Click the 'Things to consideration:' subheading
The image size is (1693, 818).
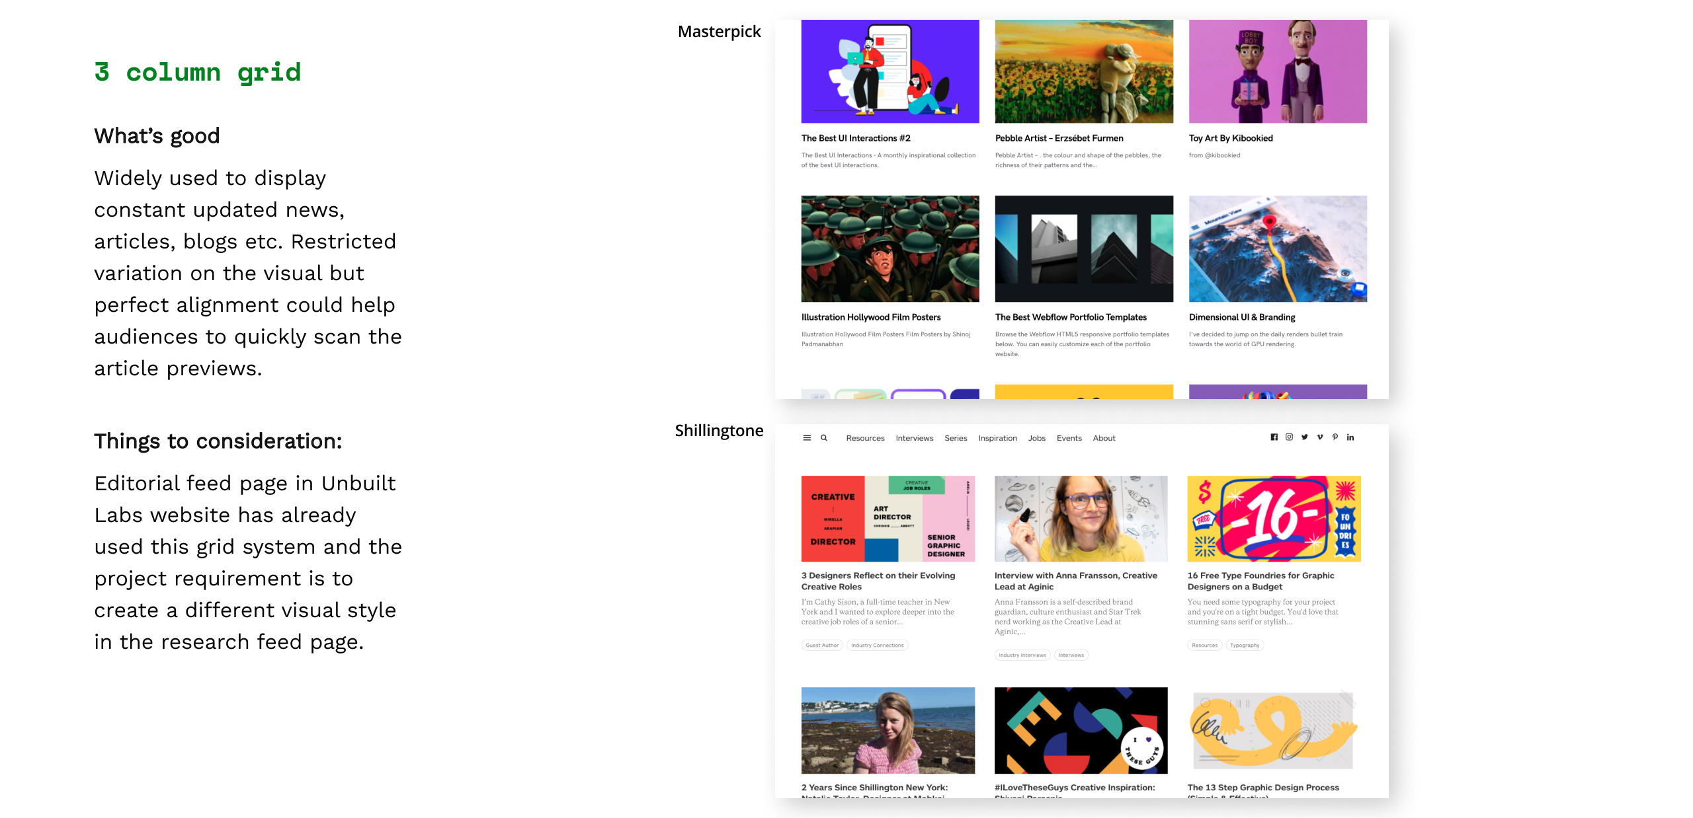[x=218, y=441]
